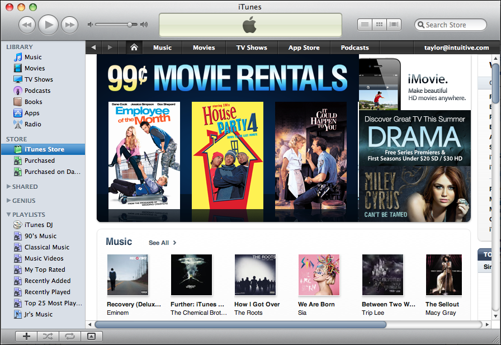The width and height of the screenshot is (501, 345).
Task: Go forward in the store navigation
Action: coord(110,48)
